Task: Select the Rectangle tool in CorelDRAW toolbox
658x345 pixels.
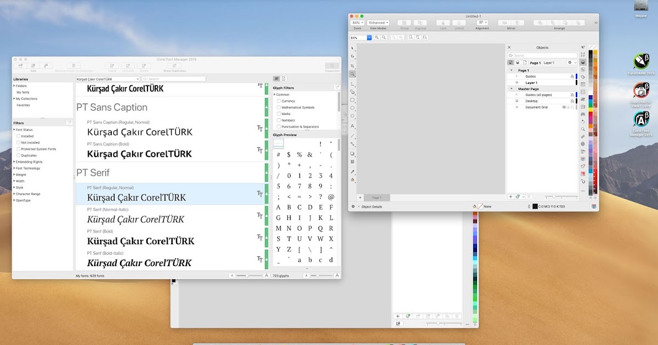Action: (353, 100)
